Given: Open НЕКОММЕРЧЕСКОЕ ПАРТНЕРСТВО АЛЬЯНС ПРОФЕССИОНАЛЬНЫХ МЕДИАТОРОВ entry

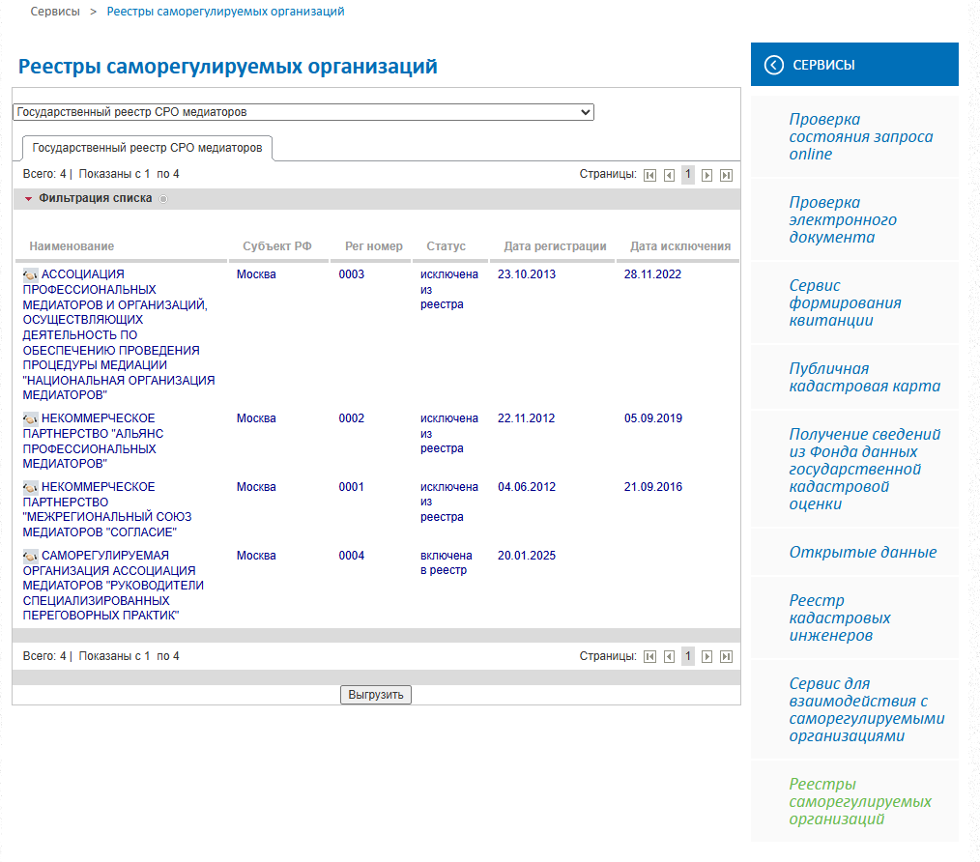Looking at the screenshot, I should click(x=93, y=441).
